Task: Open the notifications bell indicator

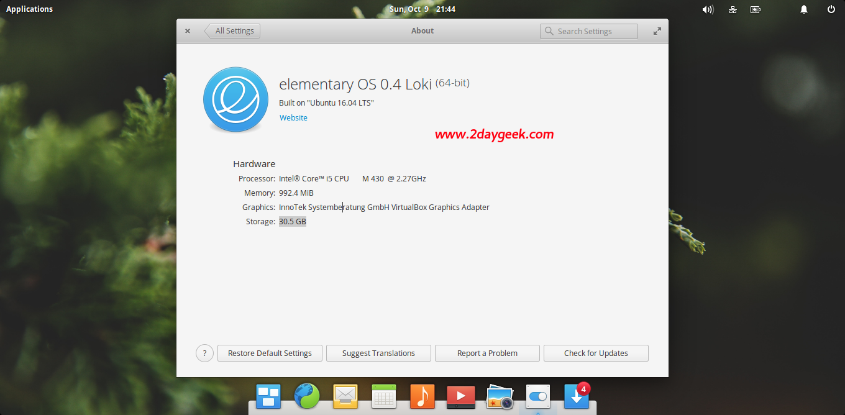Action: pos(804,9)
